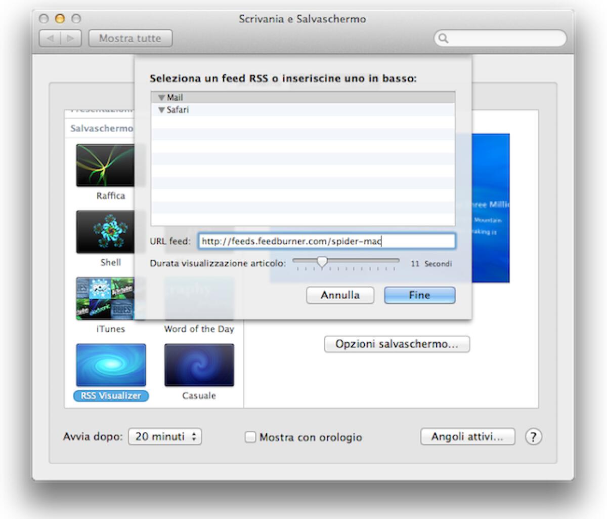Collapse the Mail feed group

pyautogui.click(x=161, y=97)
